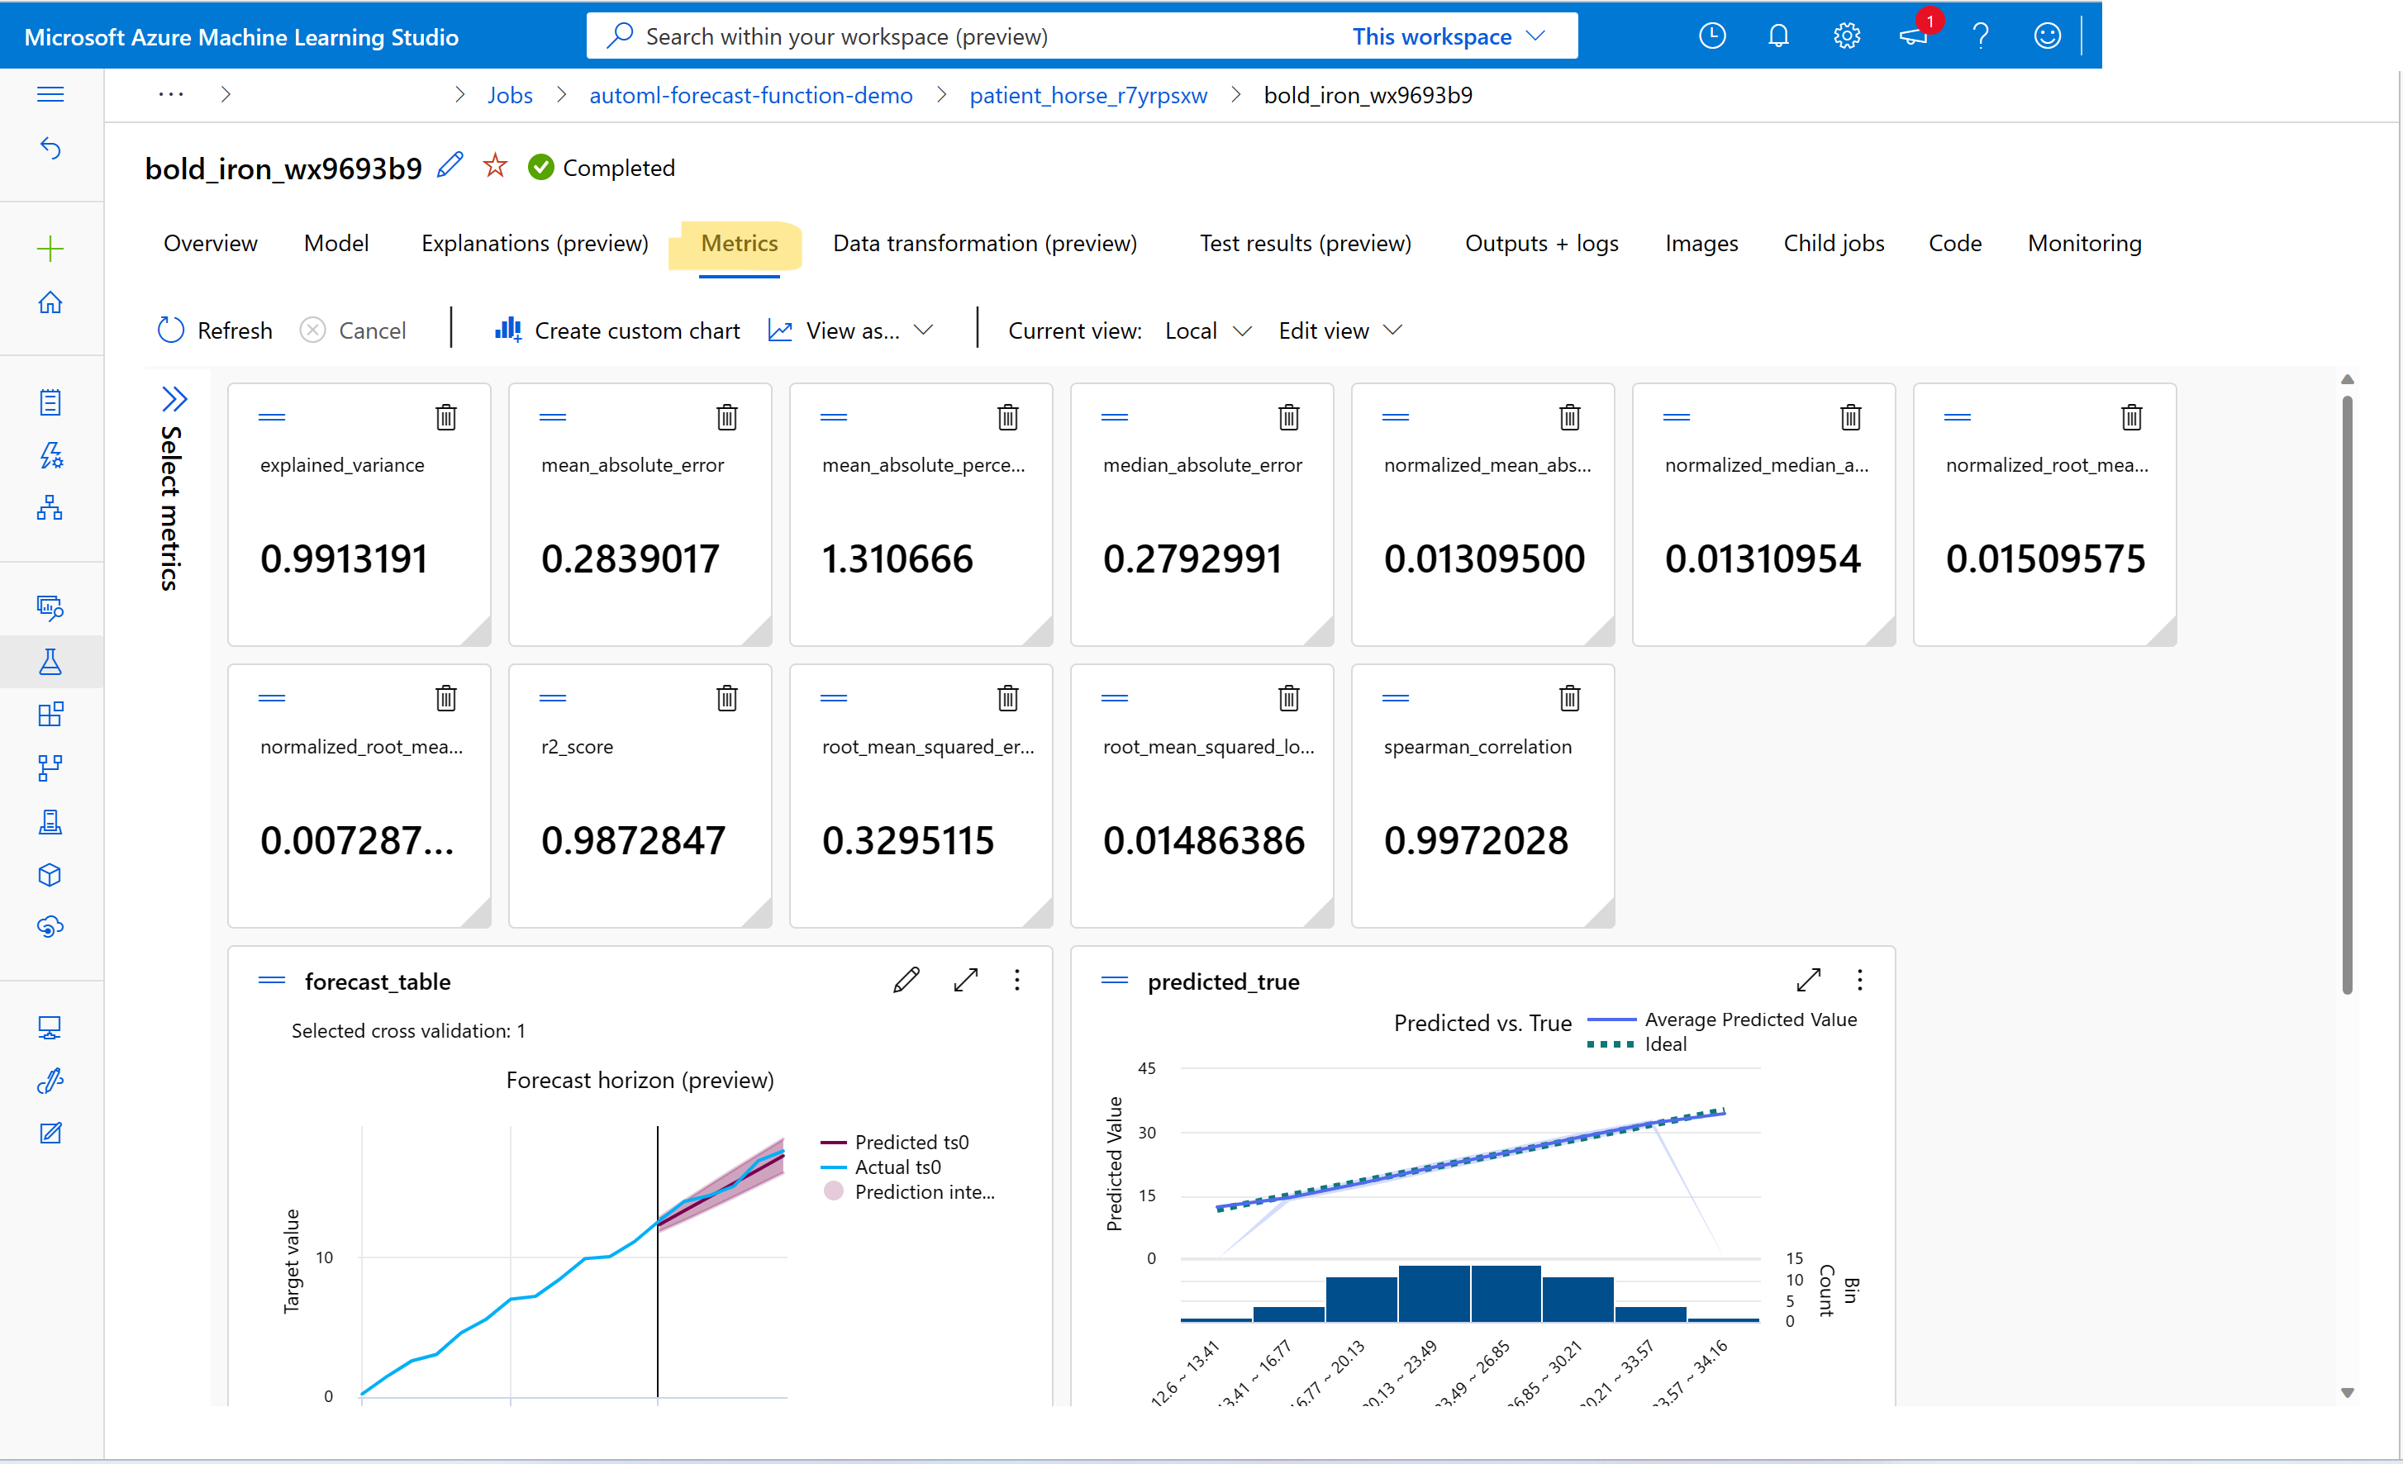Click the expand icon on forecast_table chart
The width and height of the screenshot is (2403, 1464).
966,980
